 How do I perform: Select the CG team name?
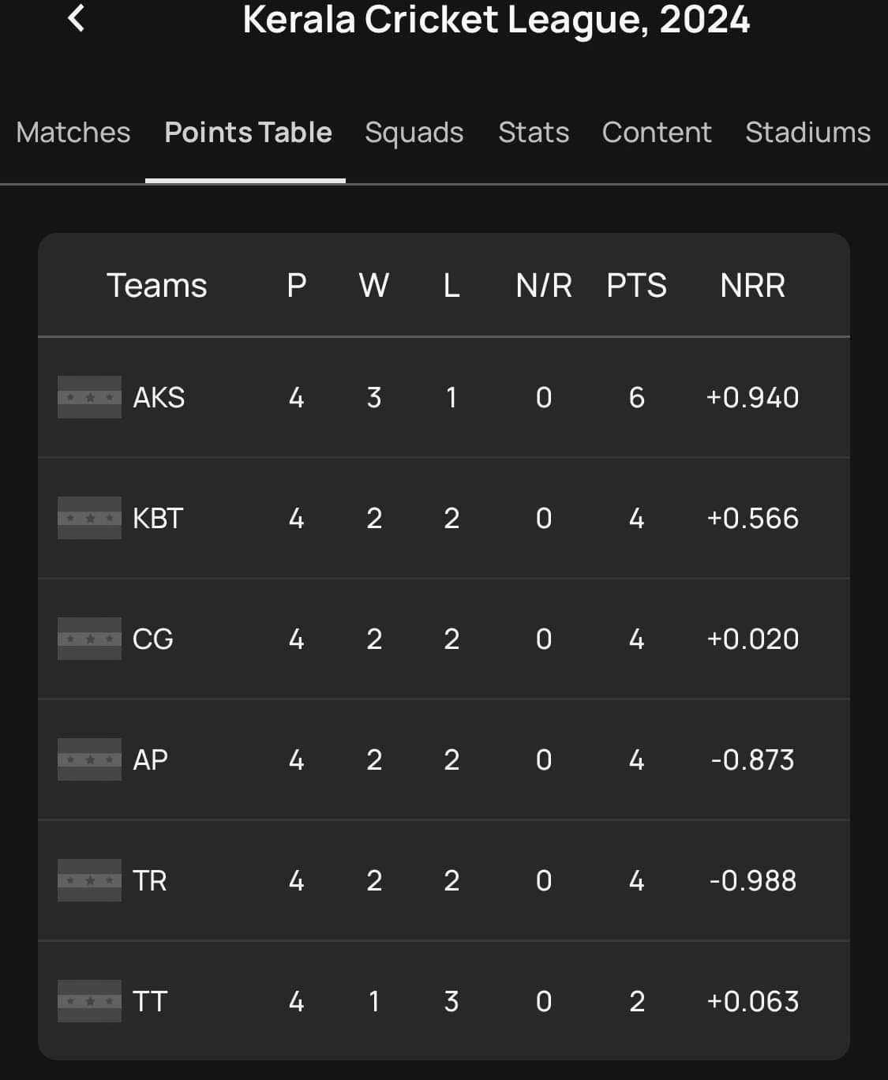(153, 639)
